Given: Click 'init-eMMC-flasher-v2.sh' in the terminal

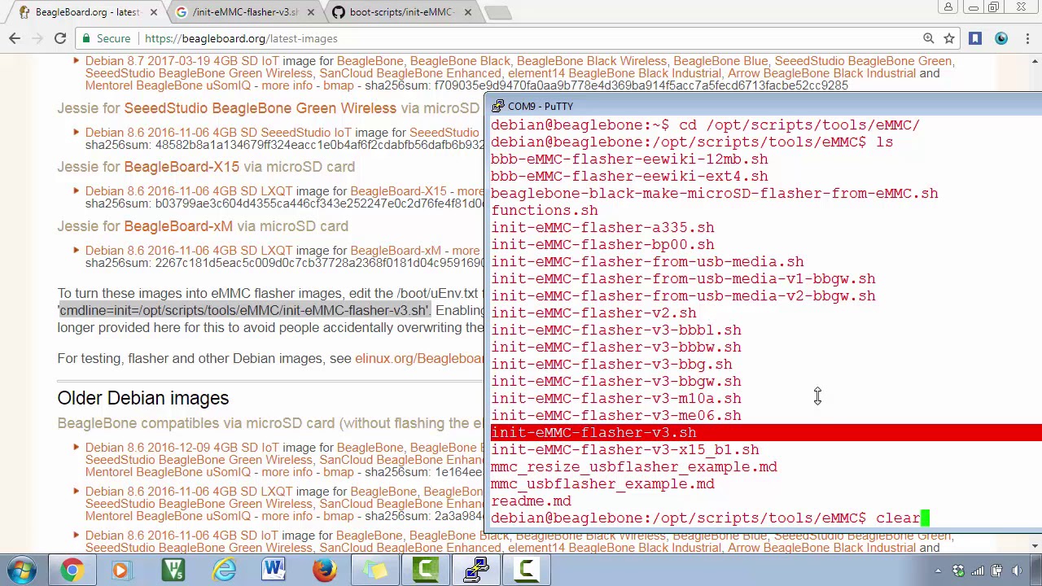Looking at the screenshot, I should (593, 313).
